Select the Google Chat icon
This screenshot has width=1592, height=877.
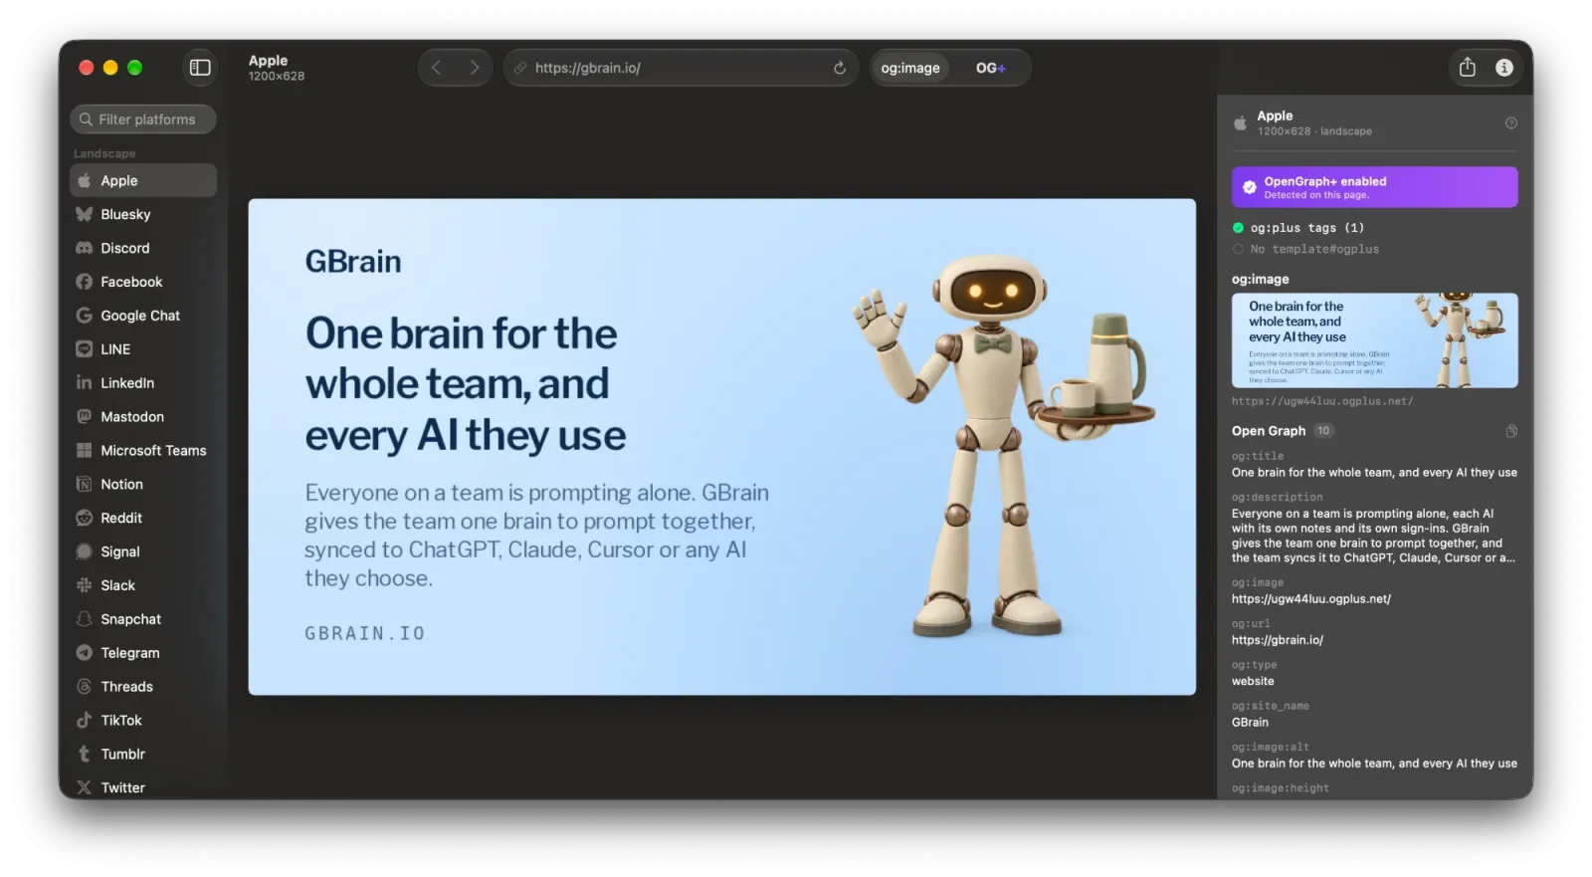click(85, 316)
